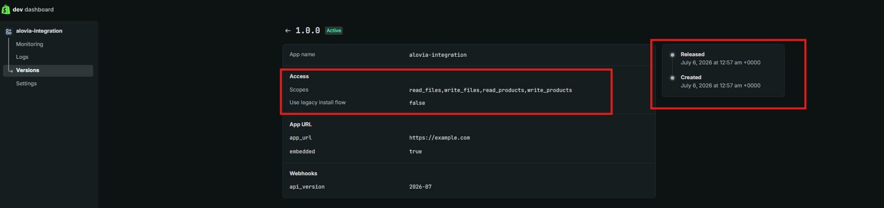Click the 1.0.0 version heading
The image size is (884, 208).
coord(307,31)
